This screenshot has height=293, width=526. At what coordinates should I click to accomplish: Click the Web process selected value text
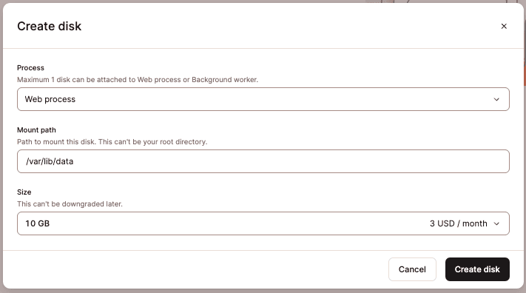point(50,99)
